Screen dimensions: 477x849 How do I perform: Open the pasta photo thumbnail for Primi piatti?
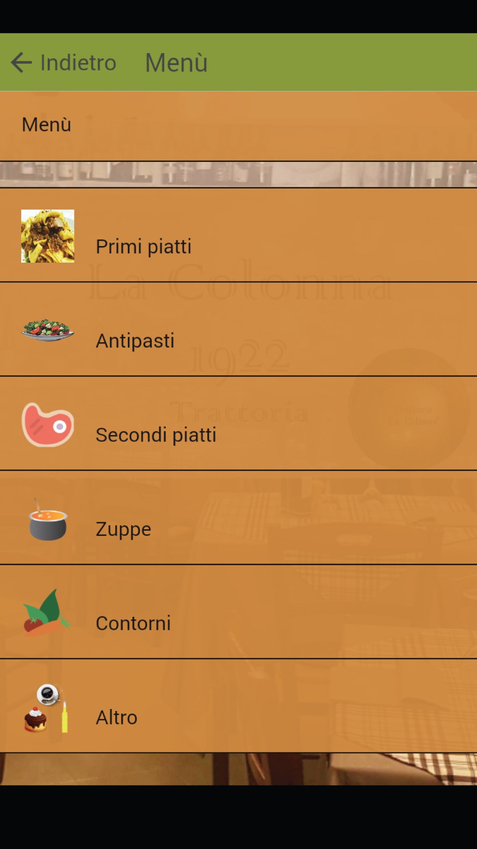(x=48, y=236)
